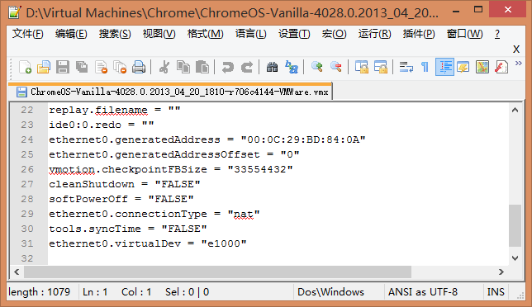This screenshot has width=532, height=307.
Task: Toggle synchronize vertical scrolling icon
Action: [x=362, y=67]
